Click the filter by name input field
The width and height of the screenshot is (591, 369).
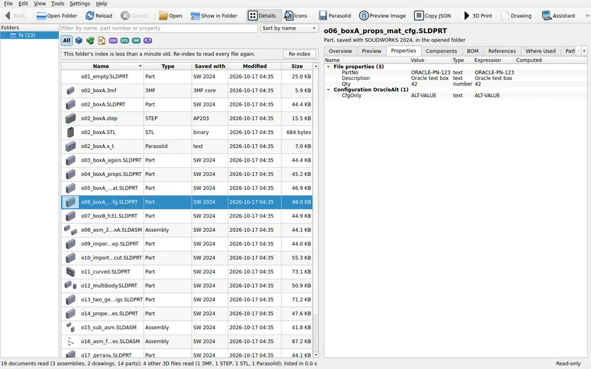pyautogui.click(x=159, y=28)
